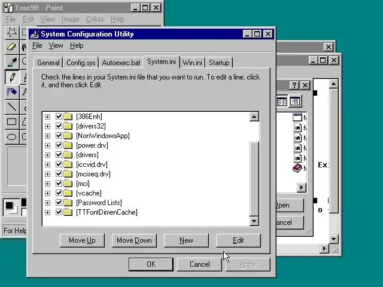Screen dimensions: 383x287
Task: Select the [iccvid.drv] entry text
Action: (x=92, y=164)
